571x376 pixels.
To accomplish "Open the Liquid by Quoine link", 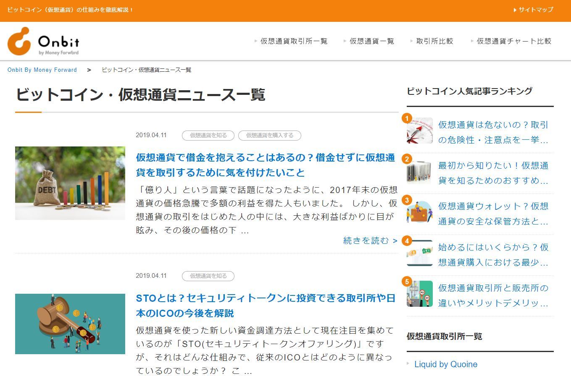I will 447,364.
